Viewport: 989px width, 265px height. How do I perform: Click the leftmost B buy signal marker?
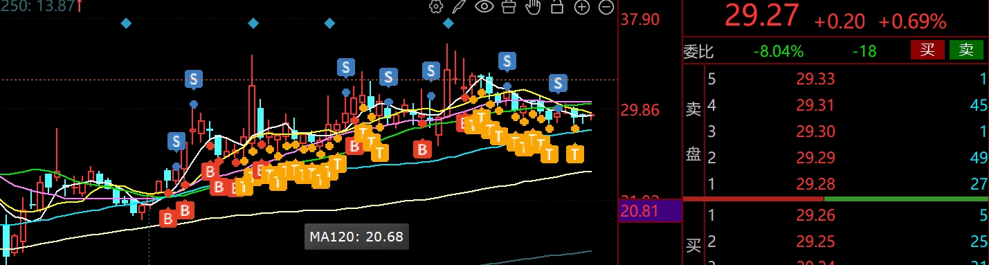coord(167,219)
